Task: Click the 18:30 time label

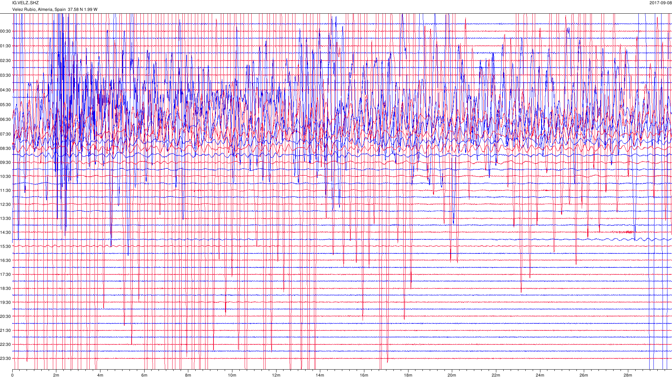Action: [x=6, y=289]
